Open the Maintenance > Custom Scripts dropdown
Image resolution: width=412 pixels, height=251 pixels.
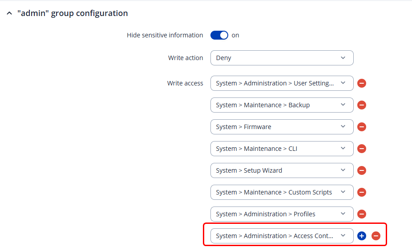pos(282,192)
